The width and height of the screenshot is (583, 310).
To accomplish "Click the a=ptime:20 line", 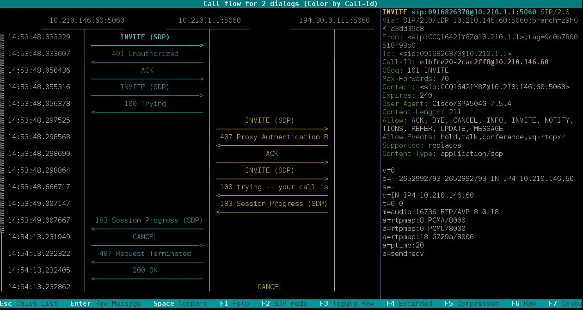I will point(403,245).
